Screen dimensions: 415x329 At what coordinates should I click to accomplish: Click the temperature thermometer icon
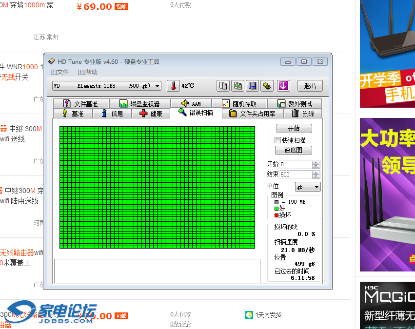pyautogui.click(x=173, y=86)
